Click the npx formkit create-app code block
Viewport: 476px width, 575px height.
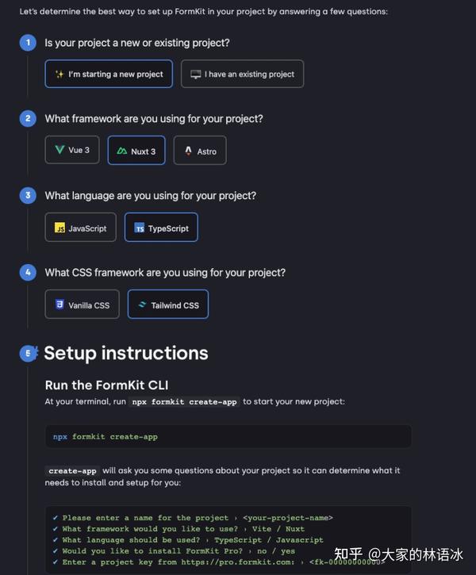(x=228, y=436)
